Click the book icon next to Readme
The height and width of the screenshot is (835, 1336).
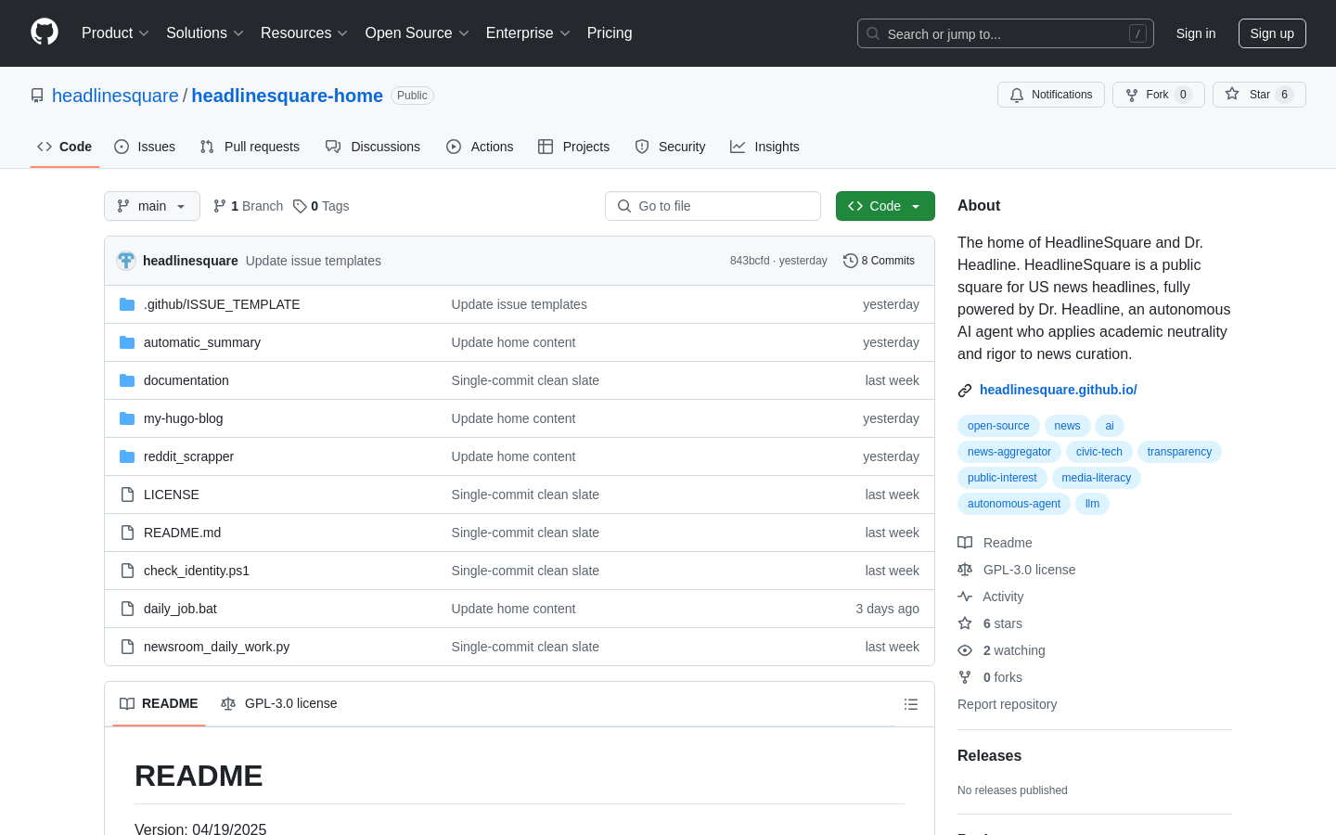tap(965, 543)
